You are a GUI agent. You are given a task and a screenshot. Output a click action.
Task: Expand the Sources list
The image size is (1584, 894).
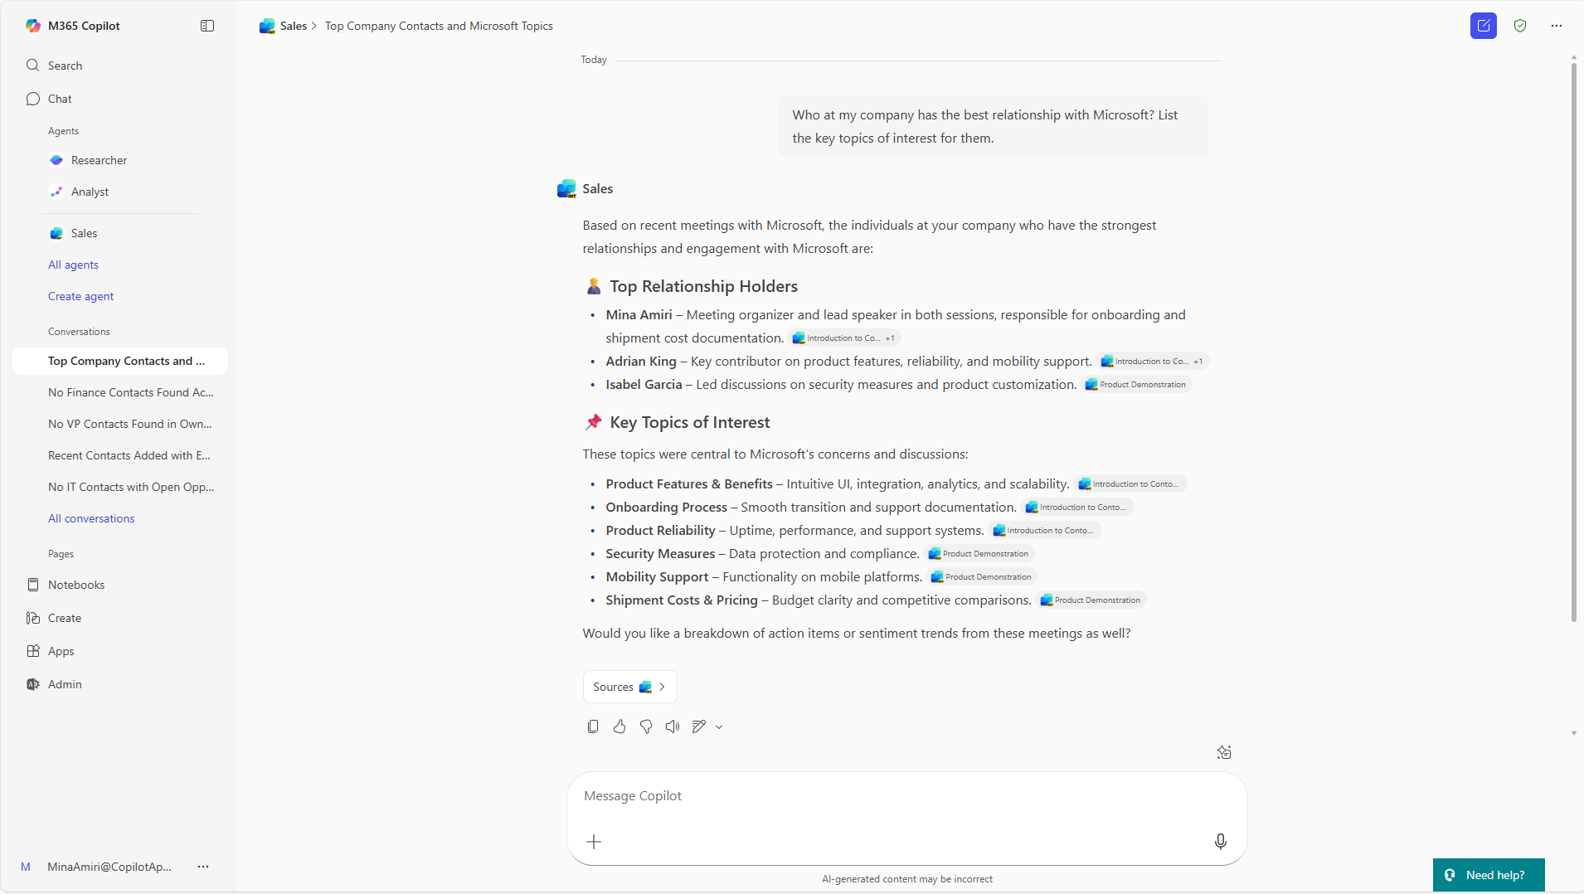[x=629, y=687]
